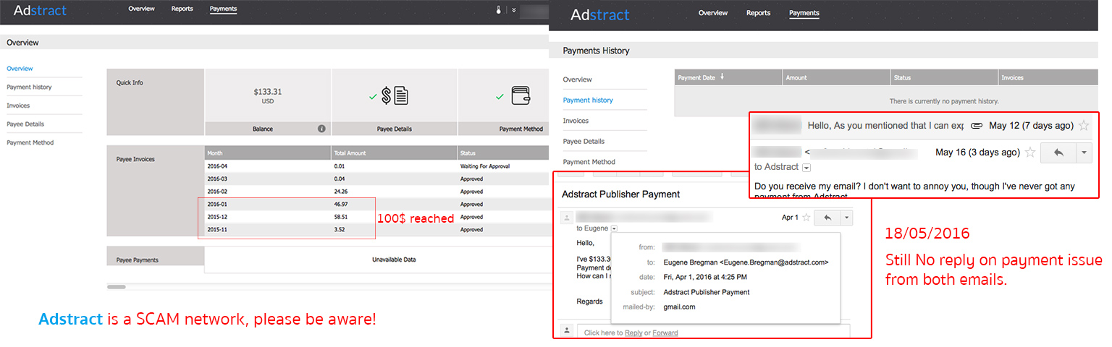Screen dimensions: 1112x347
Task: Click the avatar icon beside the reply box
Action: pyautogui.click(x=567, y=330)
